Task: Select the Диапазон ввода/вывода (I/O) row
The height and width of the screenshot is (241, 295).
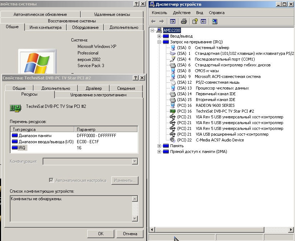Action: pos(74,141)
